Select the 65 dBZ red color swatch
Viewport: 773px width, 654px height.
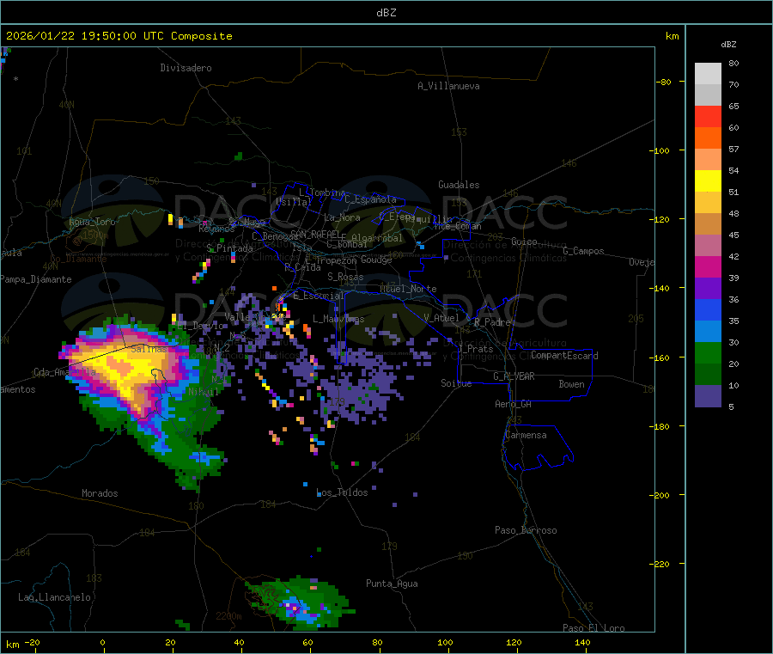[x=708, y=116]
